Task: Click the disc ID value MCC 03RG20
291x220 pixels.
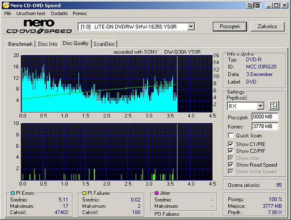Action: (x=261, y=67)
